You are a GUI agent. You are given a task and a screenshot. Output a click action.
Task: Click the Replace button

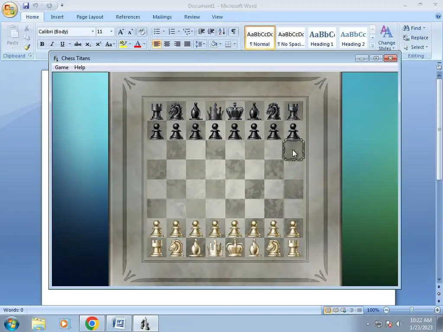416,38
